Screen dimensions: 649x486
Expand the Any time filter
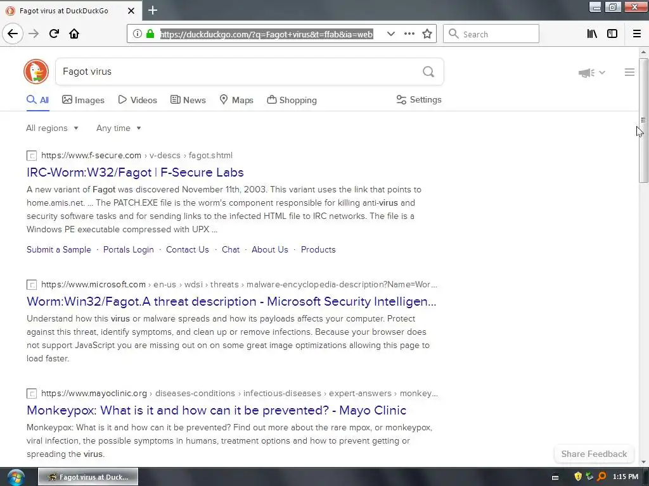click(119, 128)
